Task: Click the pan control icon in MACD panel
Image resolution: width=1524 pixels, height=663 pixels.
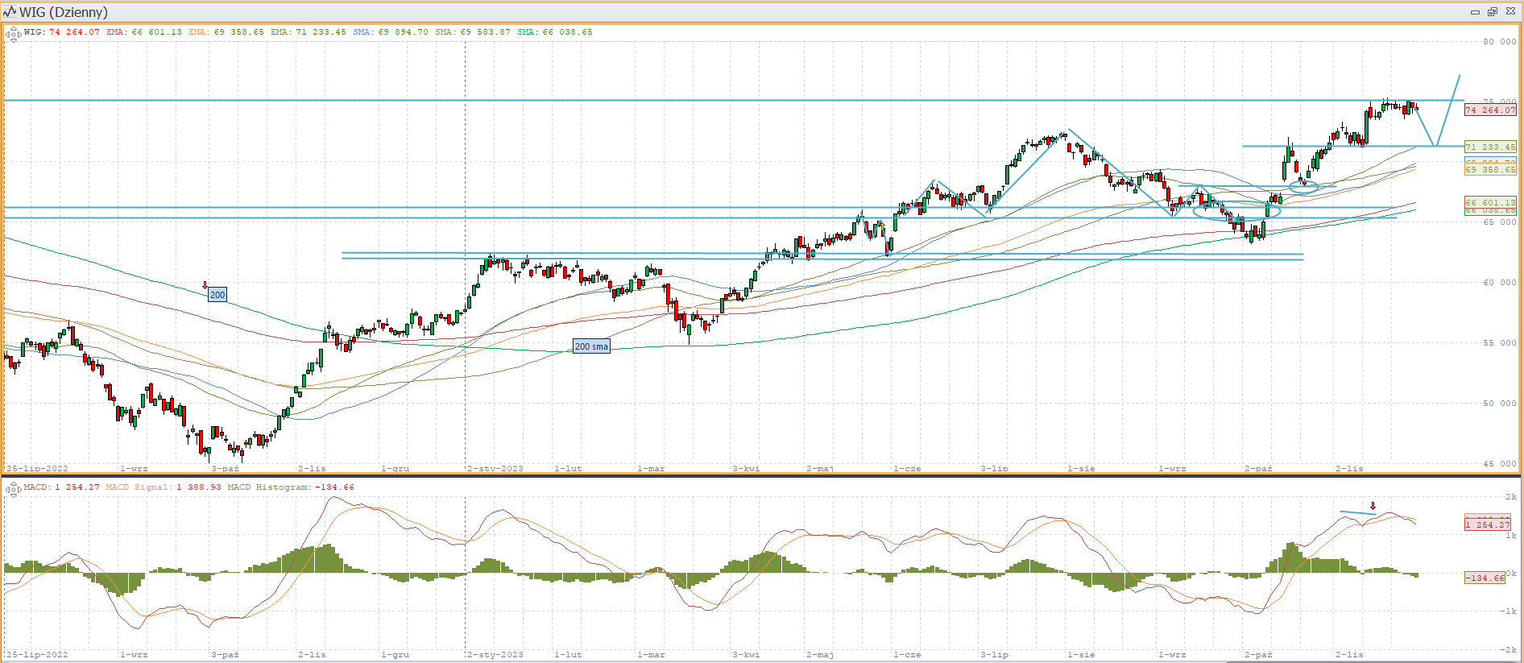Action: click(13, 490)
